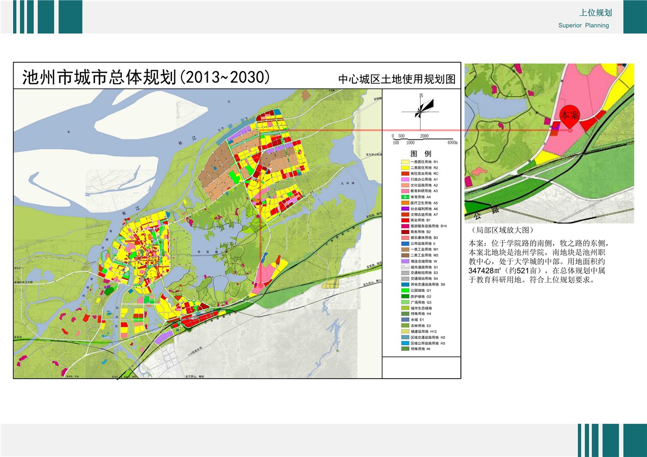
Task: Click the 城市道路用地 S1 legend symbol
Action: (x=405, y=267)
